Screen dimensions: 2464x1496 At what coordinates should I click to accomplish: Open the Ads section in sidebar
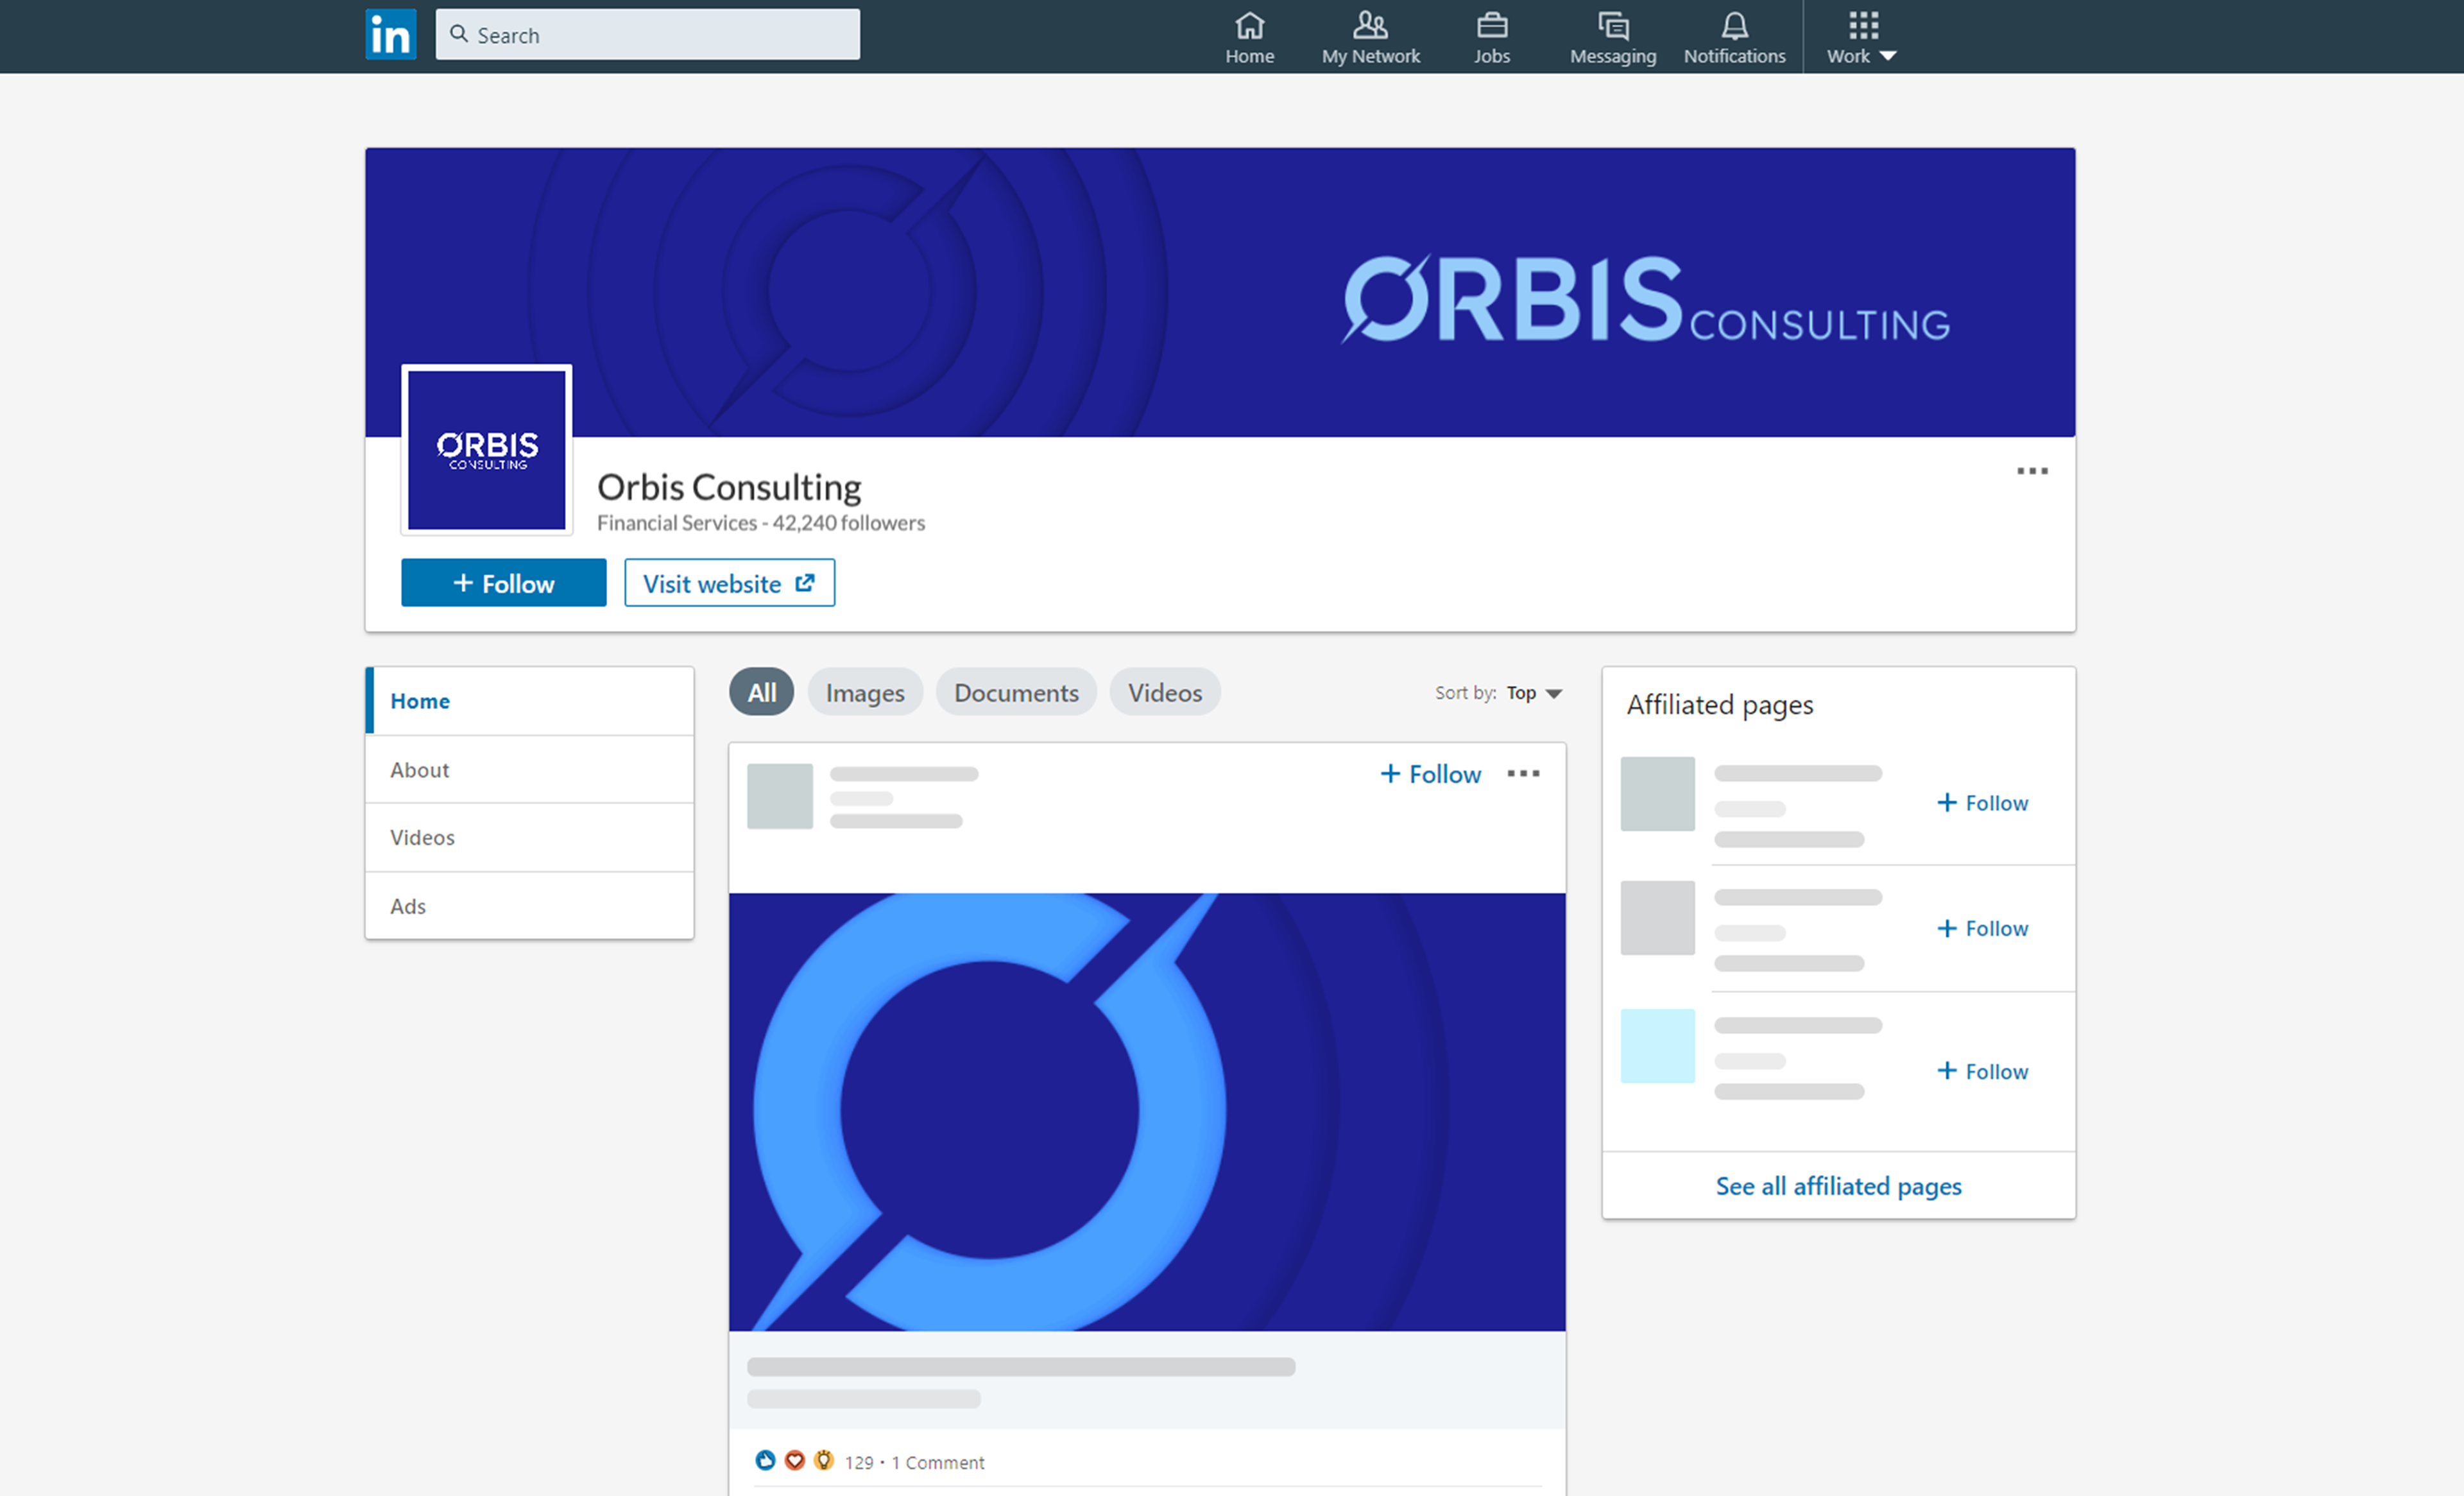coord(530,906)
